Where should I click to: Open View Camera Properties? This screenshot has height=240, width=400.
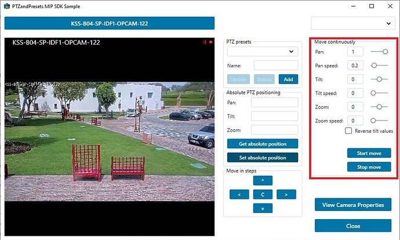[x=353, y=205]
